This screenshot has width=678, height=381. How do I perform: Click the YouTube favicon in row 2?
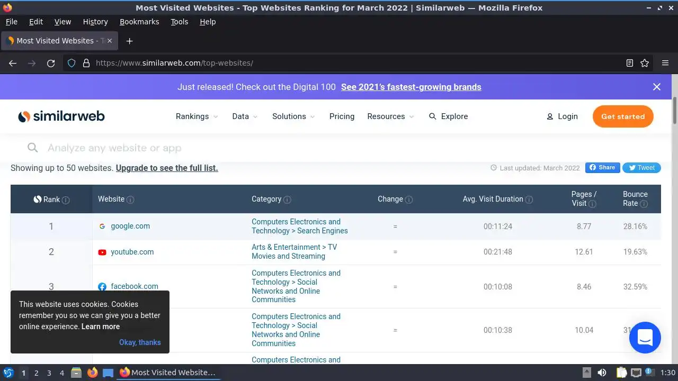(102, 252)
